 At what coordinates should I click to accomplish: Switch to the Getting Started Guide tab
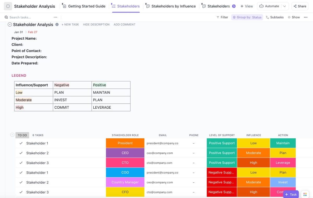coord(84,6)
